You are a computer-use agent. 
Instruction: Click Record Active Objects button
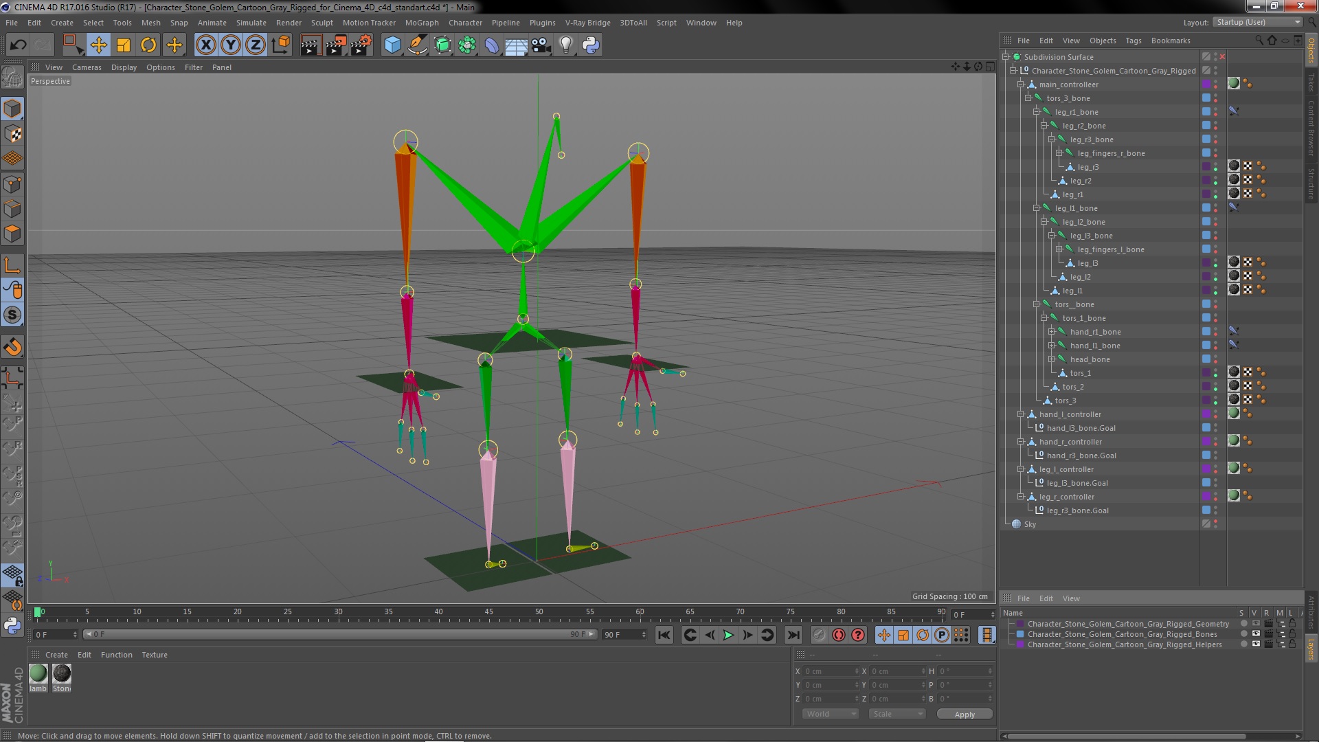[819, 636]
